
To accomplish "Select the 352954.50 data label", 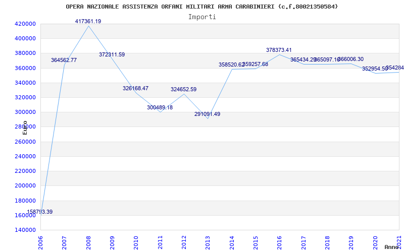I will click(x=375, y=69).
